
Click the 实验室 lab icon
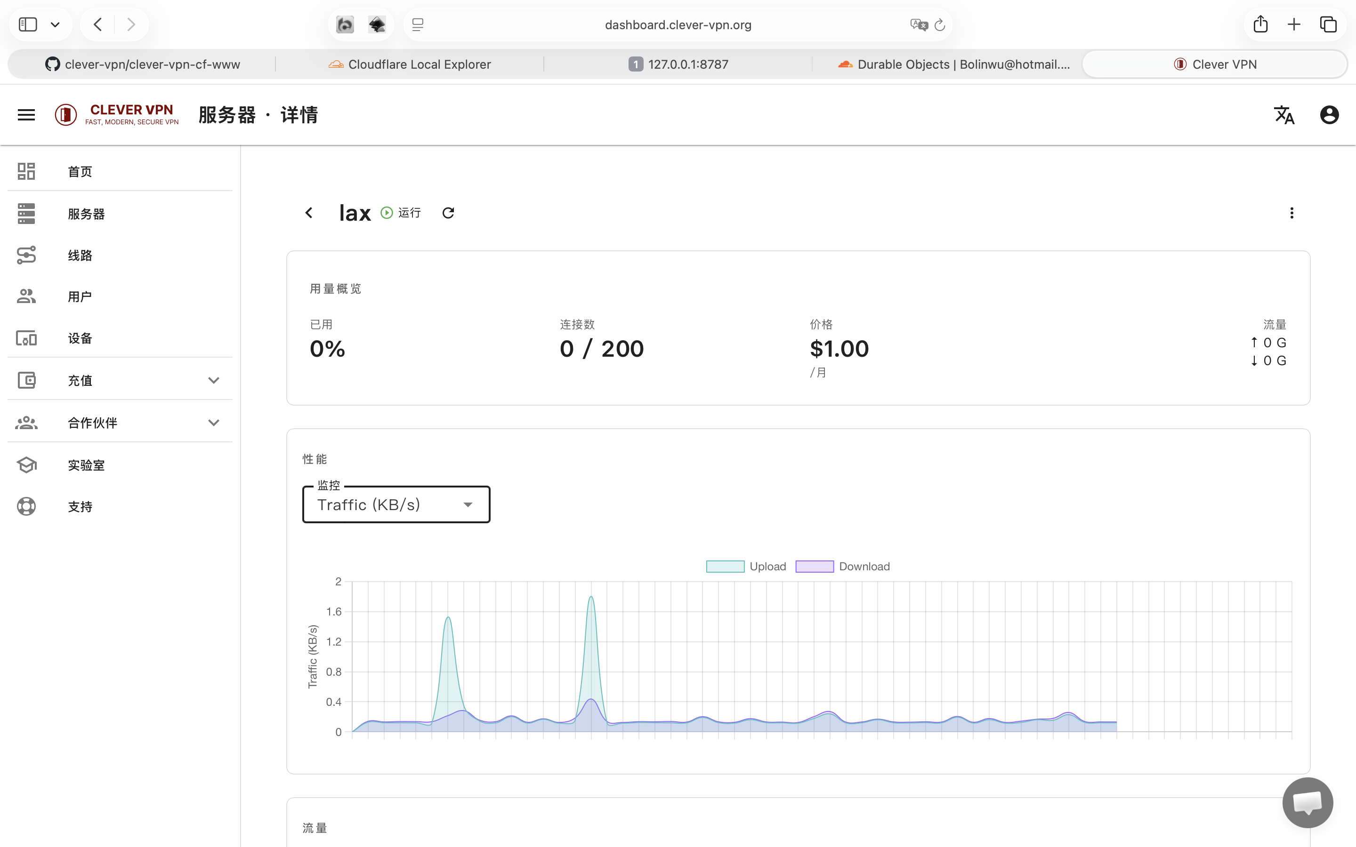26,465
